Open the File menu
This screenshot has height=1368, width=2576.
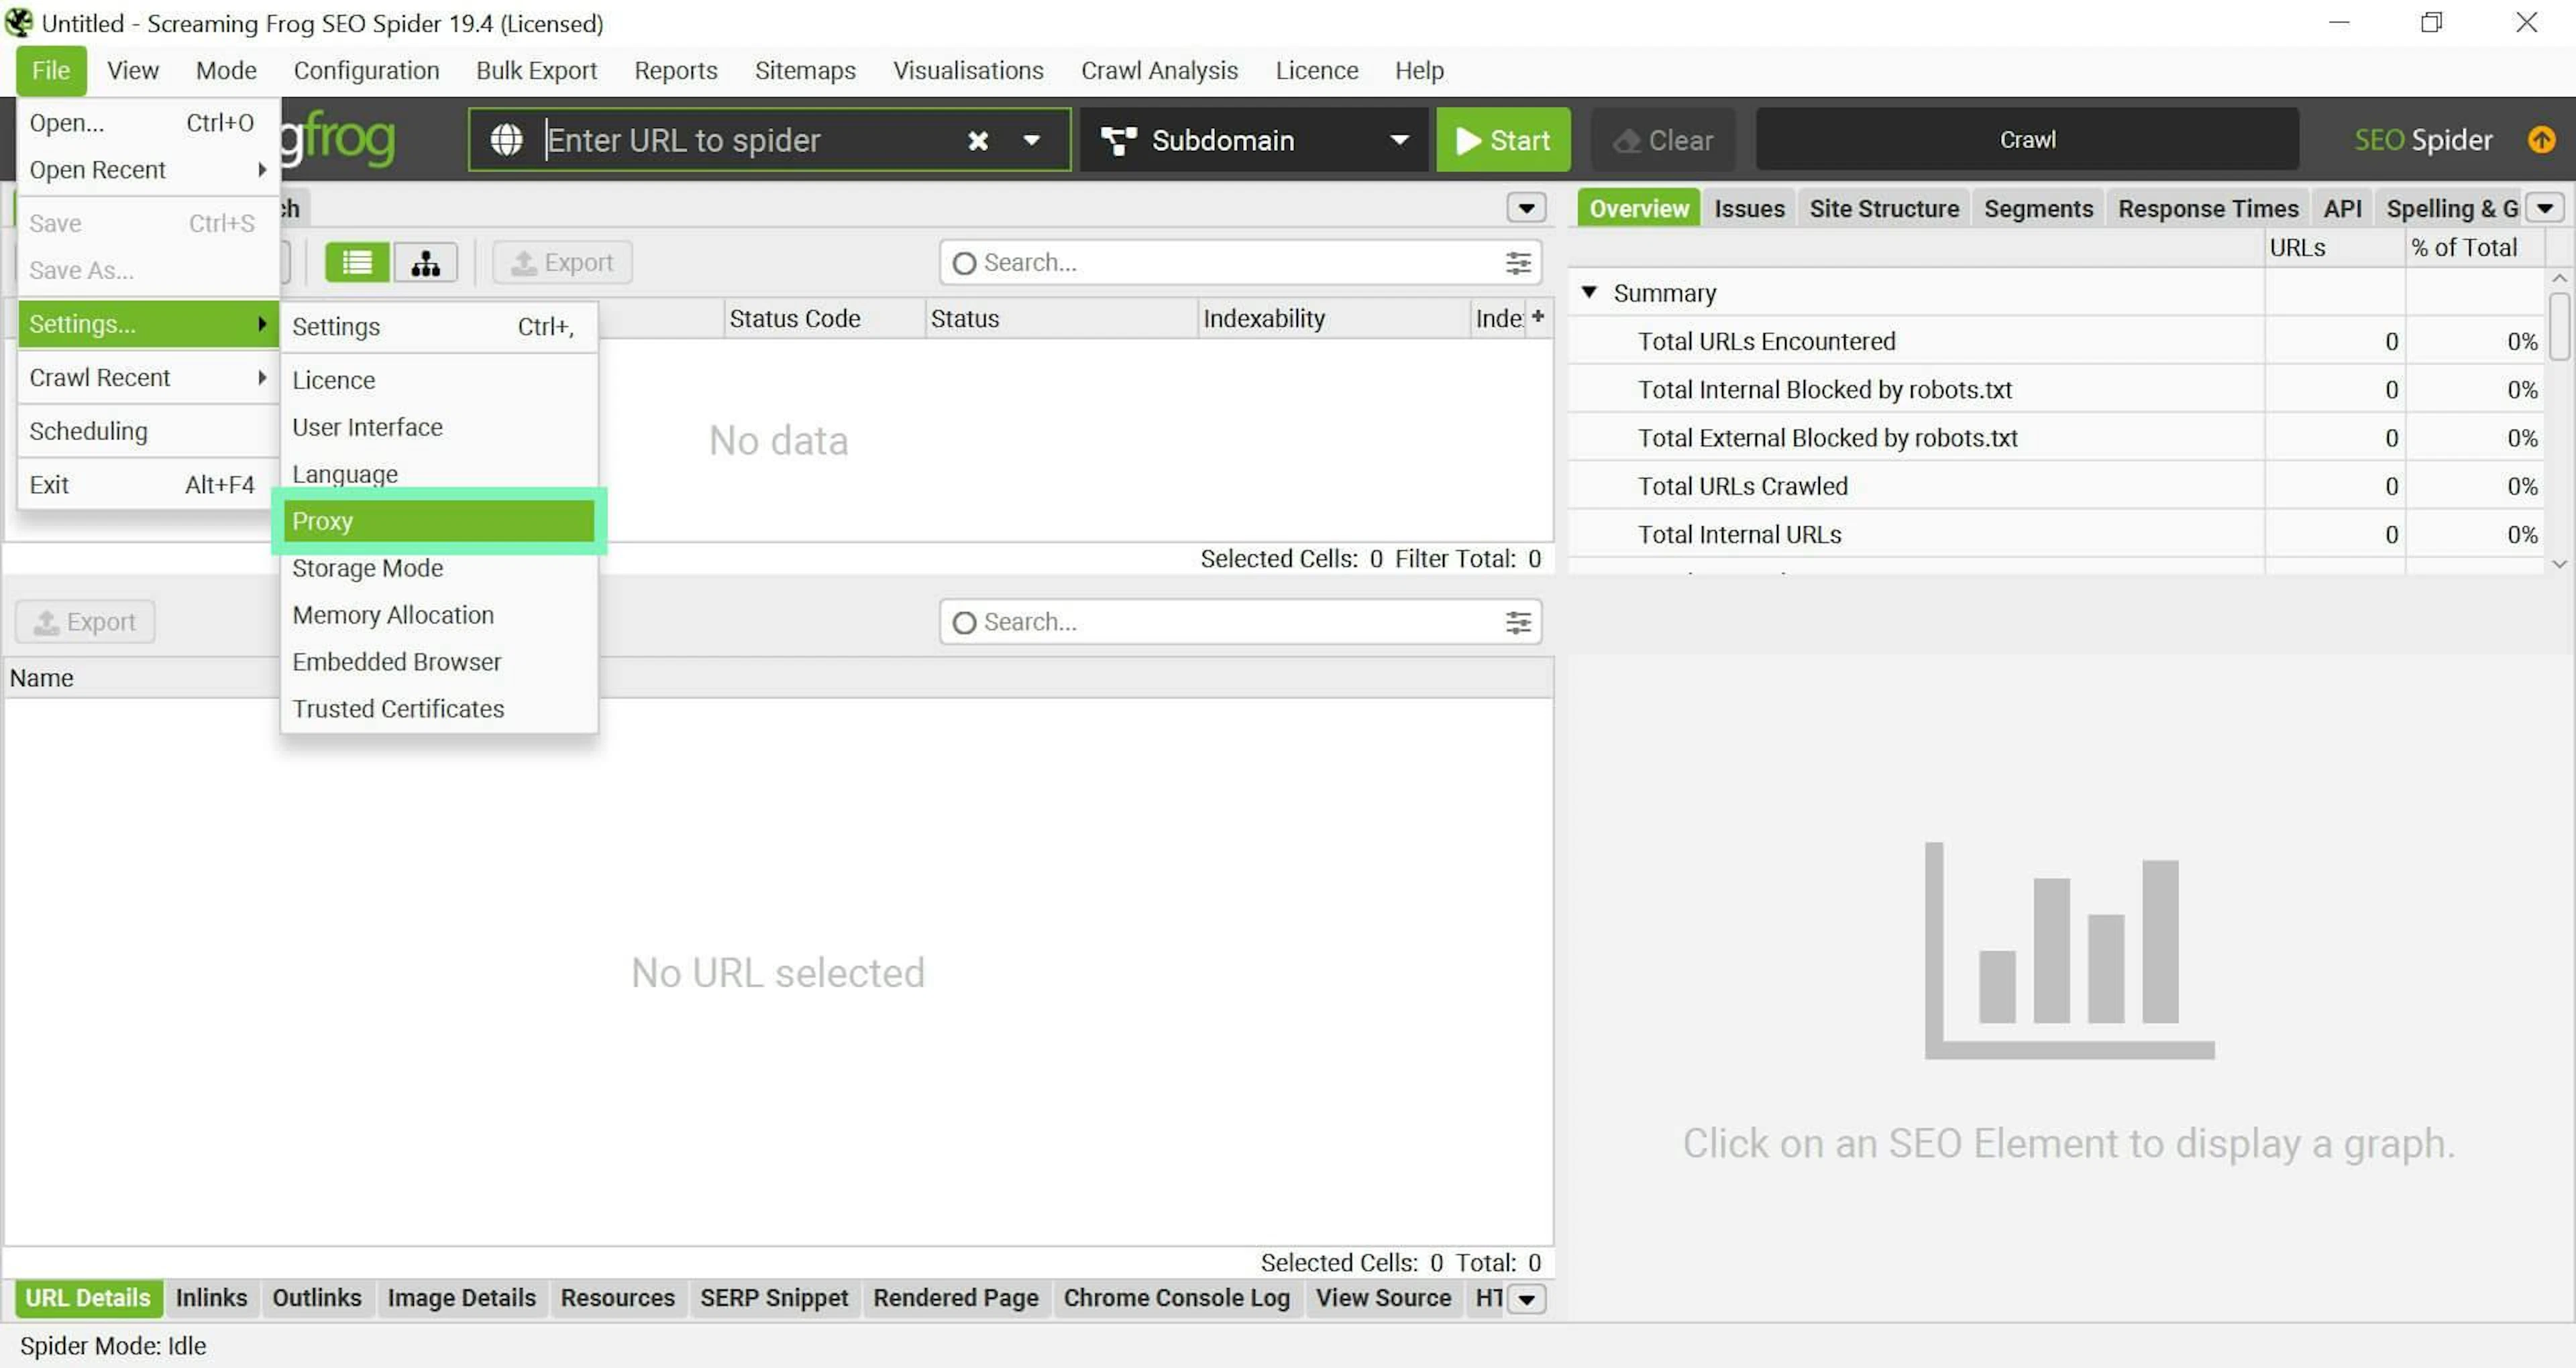pyautogui.click(x=51, y=71)
